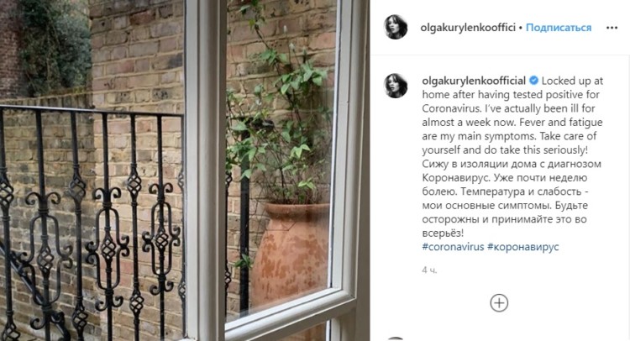The width and height of the screenshot is (630, 341).
Task: Click the bullet separator before Подписаться
Action: coord(521,28)
